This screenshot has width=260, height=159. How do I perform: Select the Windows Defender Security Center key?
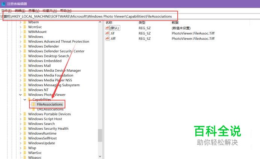[56, 51]
